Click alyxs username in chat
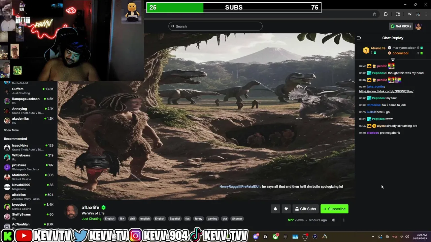The height and width of the screenshot is (242, 431). coord(381,126)
